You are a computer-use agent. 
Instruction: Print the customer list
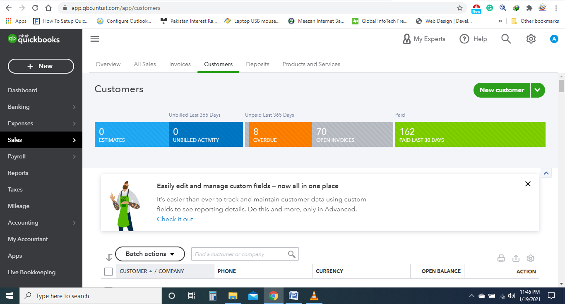click(x=501, y=259)
